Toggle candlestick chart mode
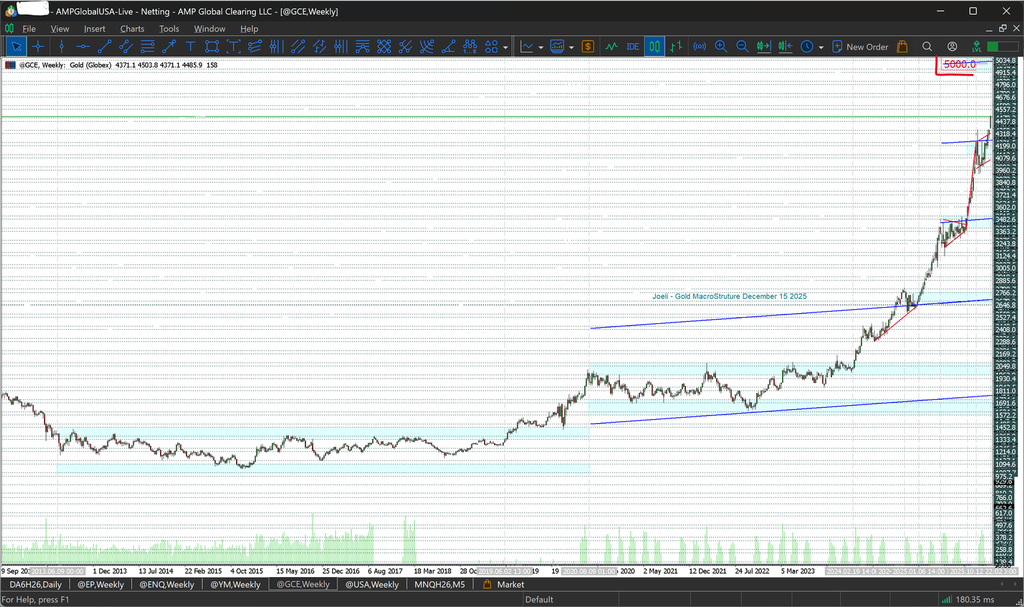1024x607 pixels. [655, 47]
